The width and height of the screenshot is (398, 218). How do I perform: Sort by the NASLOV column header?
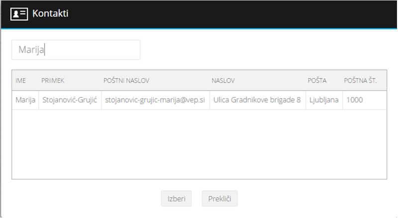tap(223, 80)
